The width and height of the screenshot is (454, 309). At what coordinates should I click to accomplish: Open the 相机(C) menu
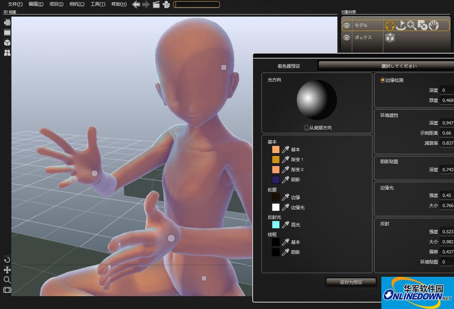click(x=77, y=4)
